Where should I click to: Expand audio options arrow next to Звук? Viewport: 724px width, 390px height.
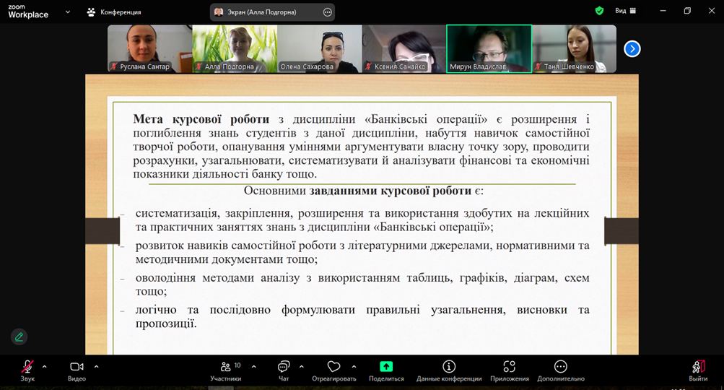pos(44,367)
